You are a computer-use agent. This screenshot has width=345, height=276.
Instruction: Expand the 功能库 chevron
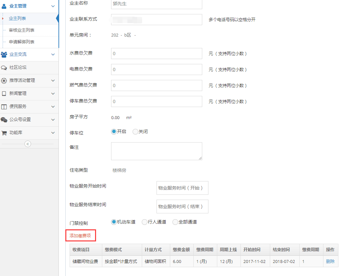click(x=53, y=133)
